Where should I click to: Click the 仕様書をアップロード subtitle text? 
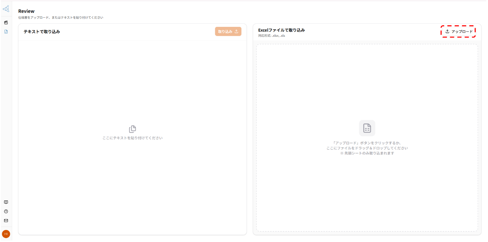point(61,18)
